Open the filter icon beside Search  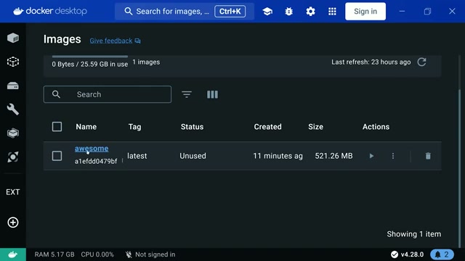click(x=187, y=94)
